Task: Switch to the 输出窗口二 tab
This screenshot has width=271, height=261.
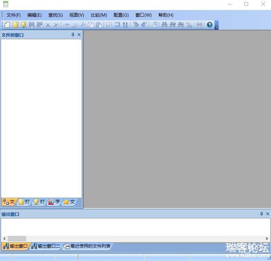Action: (46, 246)
